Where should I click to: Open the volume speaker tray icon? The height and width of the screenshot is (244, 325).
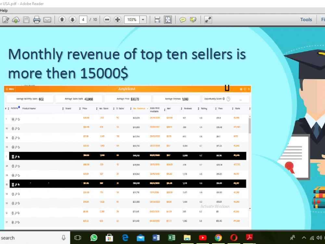point(319,238)
